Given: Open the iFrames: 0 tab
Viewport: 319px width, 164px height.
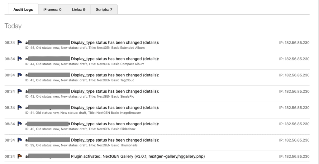Looking at the screenshot, I should tap(52, 9).
